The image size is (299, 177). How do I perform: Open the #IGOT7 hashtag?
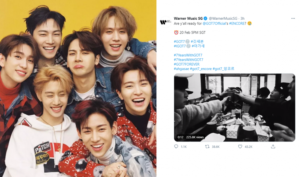pos(180,46)
